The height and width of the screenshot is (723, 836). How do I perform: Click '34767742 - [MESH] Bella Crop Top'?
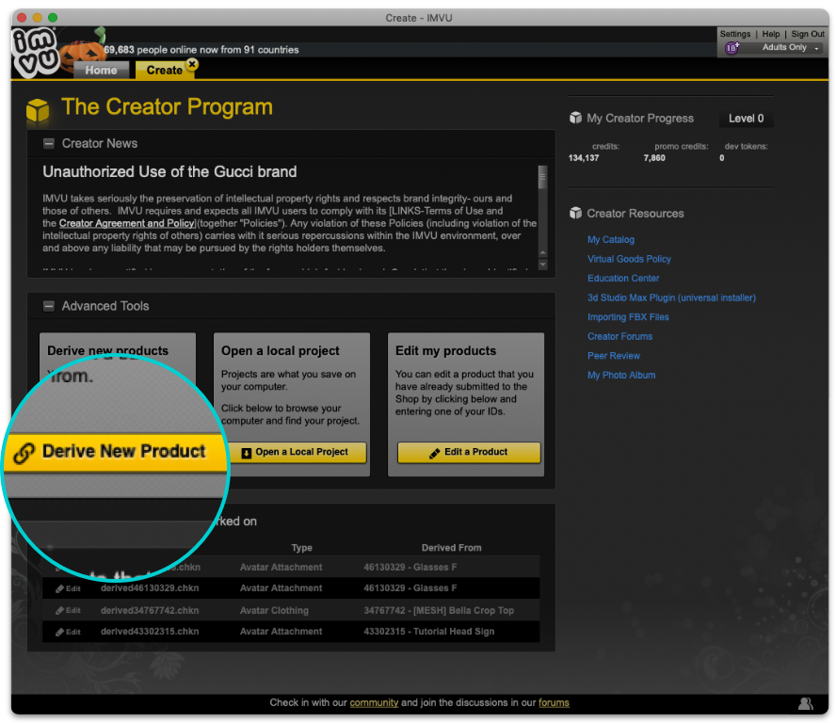439,610
